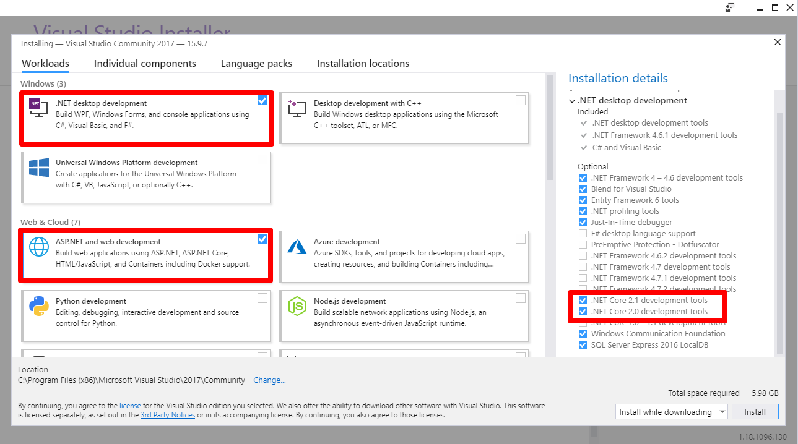This screenshot has width=798, height=444.
Task: Open the 3rd Party Notices link
Action: coord(168,415)
